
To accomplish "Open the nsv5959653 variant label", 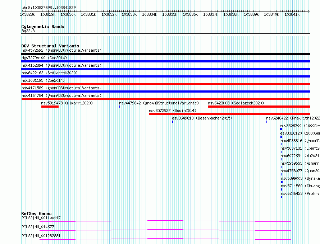I will (x=300, y=163).
